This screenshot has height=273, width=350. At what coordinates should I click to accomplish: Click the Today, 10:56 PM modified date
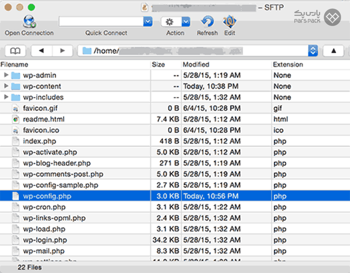pyautogui.click(x=211, y=196)
